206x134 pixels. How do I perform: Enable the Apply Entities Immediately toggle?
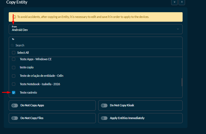104,118
